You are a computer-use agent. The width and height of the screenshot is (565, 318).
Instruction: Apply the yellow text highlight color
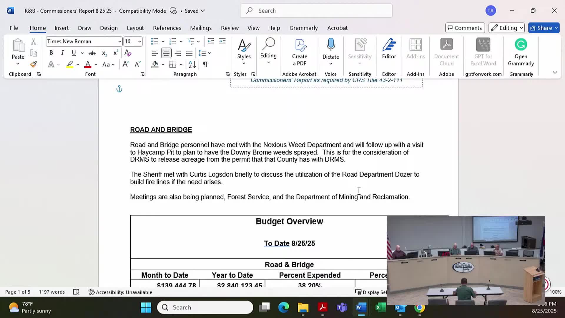point(70,64)
